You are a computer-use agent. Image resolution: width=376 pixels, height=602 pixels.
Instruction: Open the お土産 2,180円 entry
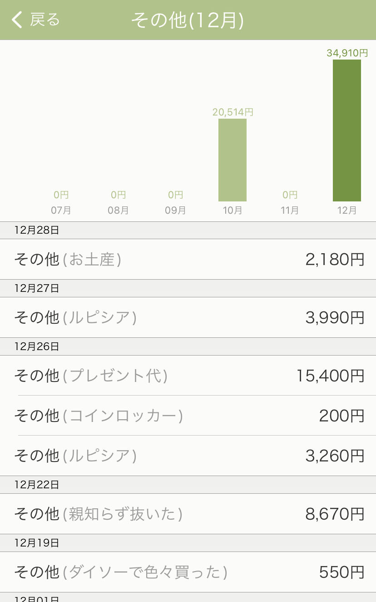[188, 259]
